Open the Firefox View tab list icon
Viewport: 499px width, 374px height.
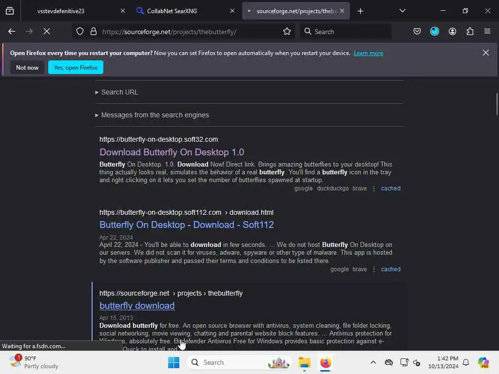point(10,11)
